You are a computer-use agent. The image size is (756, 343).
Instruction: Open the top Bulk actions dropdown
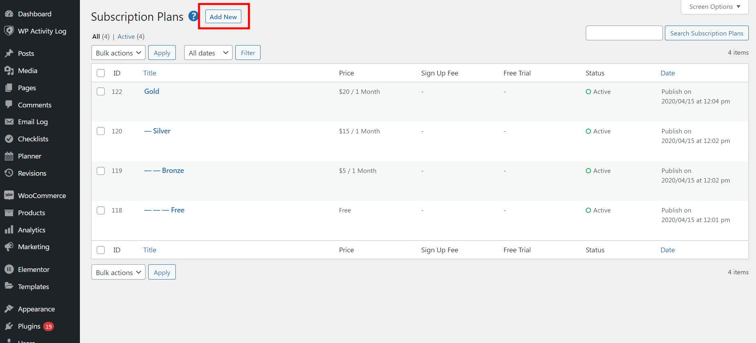pyautogui.click(x=118, y=53)
